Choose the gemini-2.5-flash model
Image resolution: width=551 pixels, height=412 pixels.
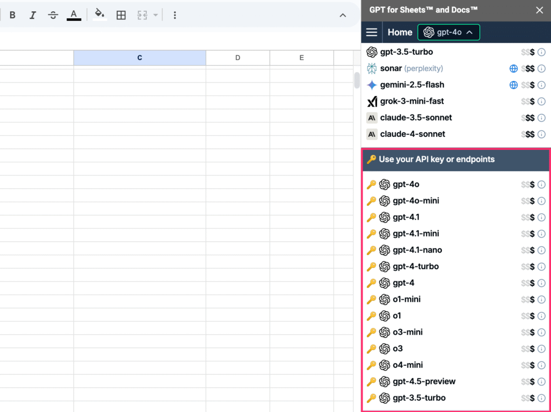point(456,85)
